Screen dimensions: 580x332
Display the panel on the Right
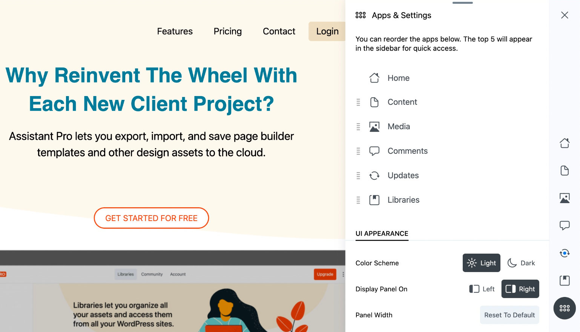click(x=520, y=289)
